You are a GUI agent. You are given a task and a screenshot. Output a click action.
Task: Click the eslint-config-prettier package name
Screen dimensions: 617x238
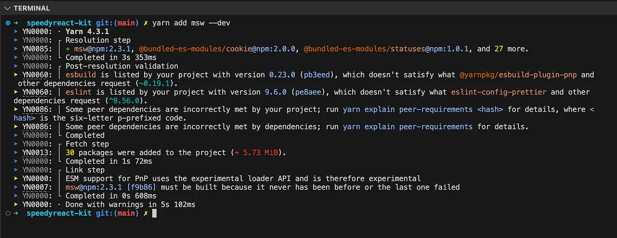499,92
